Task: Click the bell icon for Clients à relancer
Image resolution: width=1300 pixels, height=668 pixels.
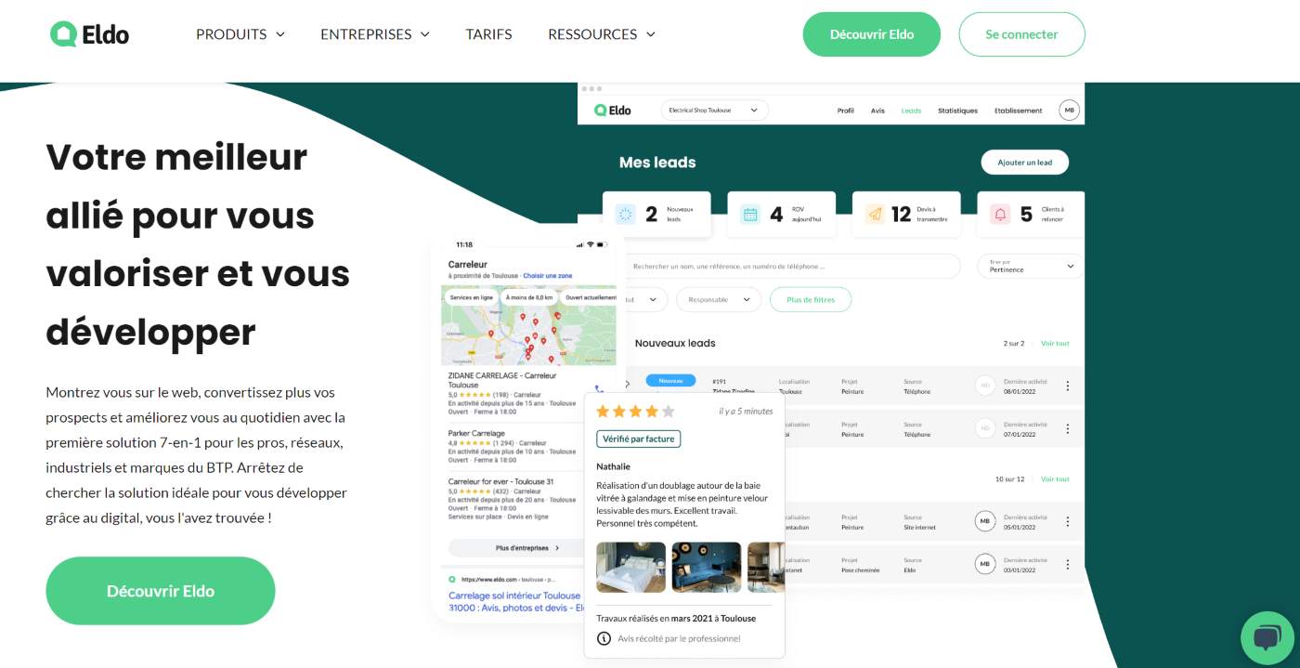Action: tap(1000, 215)
